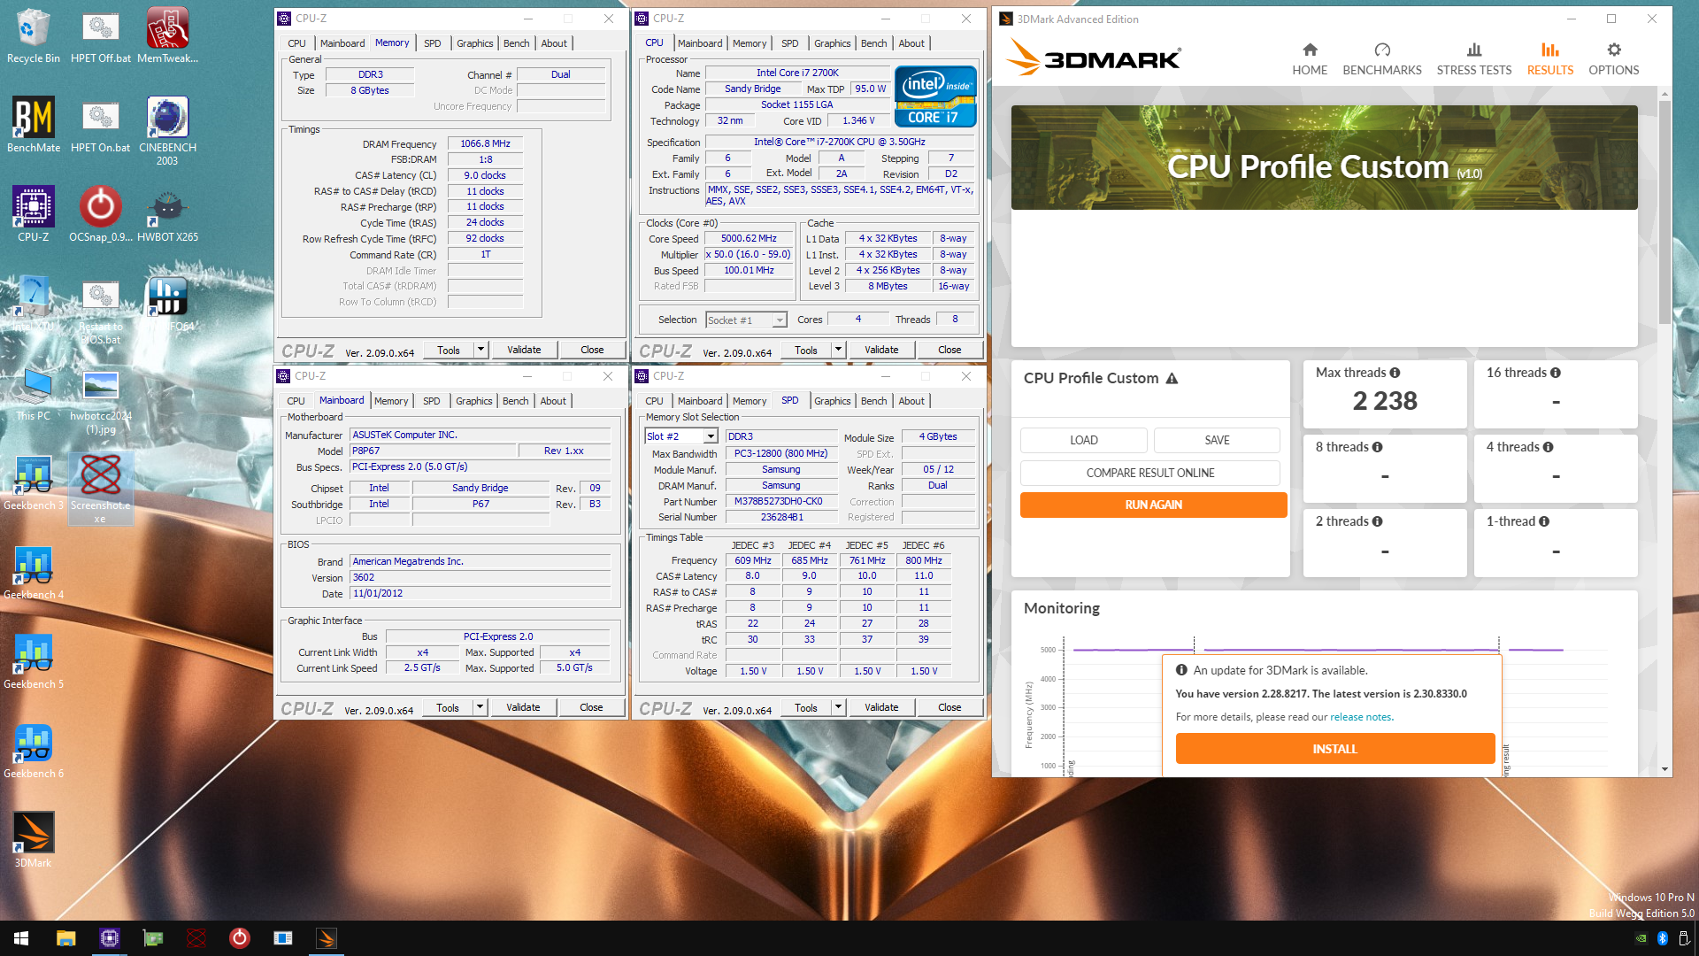Open 3DMark BENCHMARKS section
1699x956 pixels.
pos(1382,58)
